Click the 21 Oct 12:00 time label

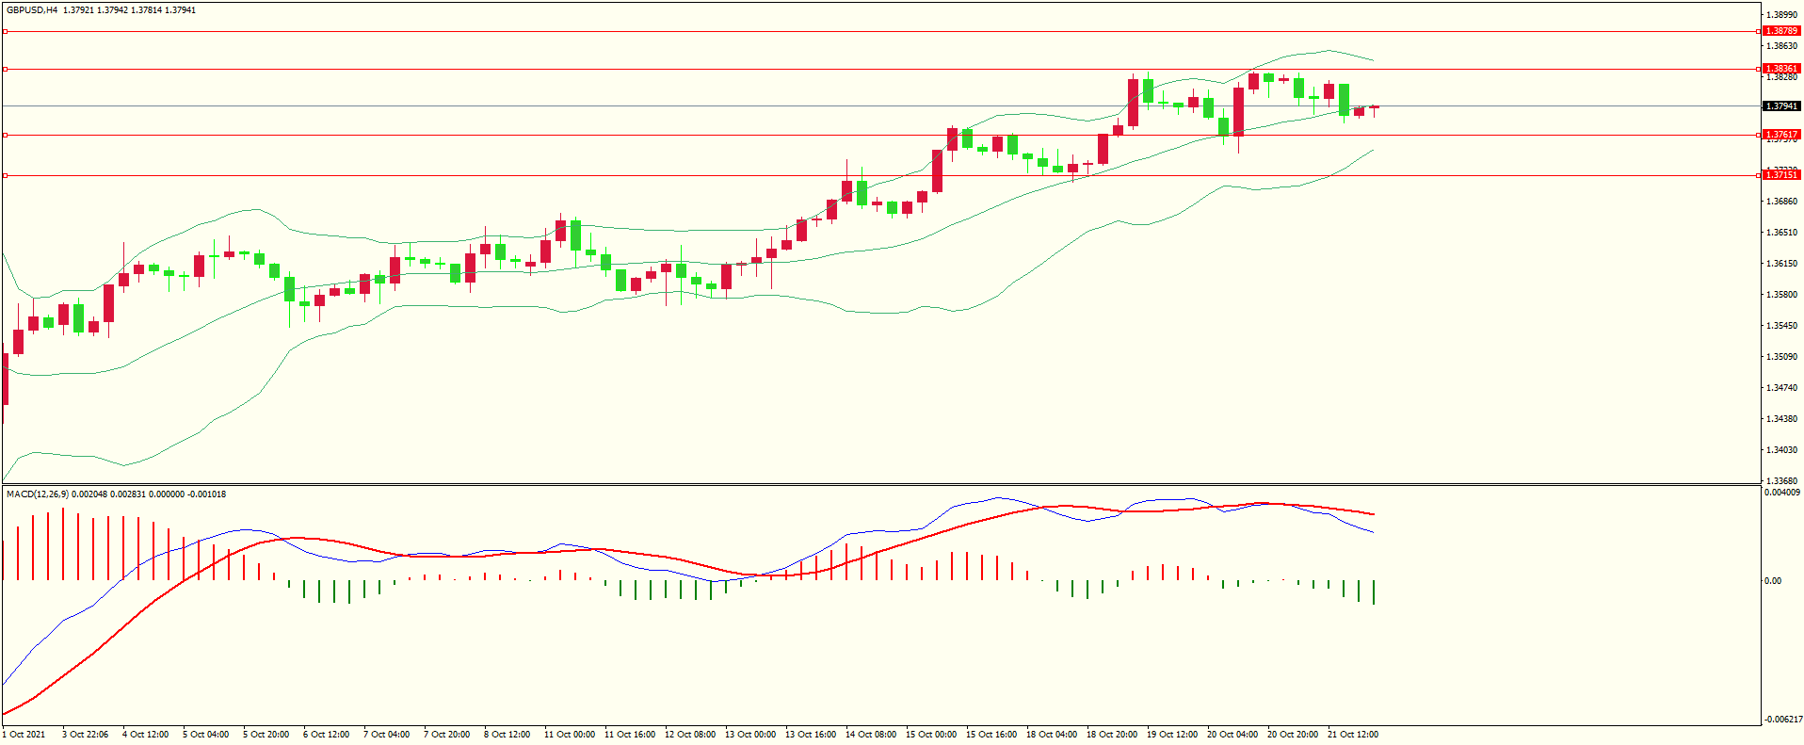(x=1352, y=735)
